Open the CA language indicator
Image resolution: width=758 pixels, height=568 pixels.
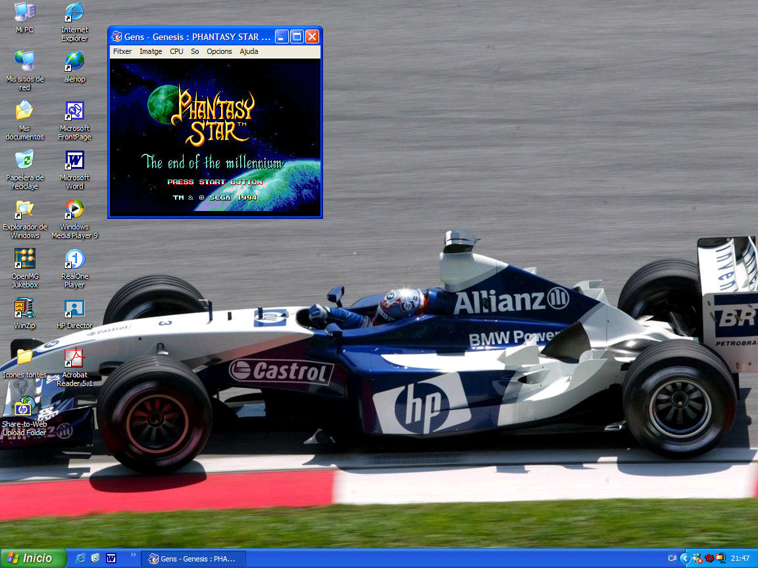[672, 558]
